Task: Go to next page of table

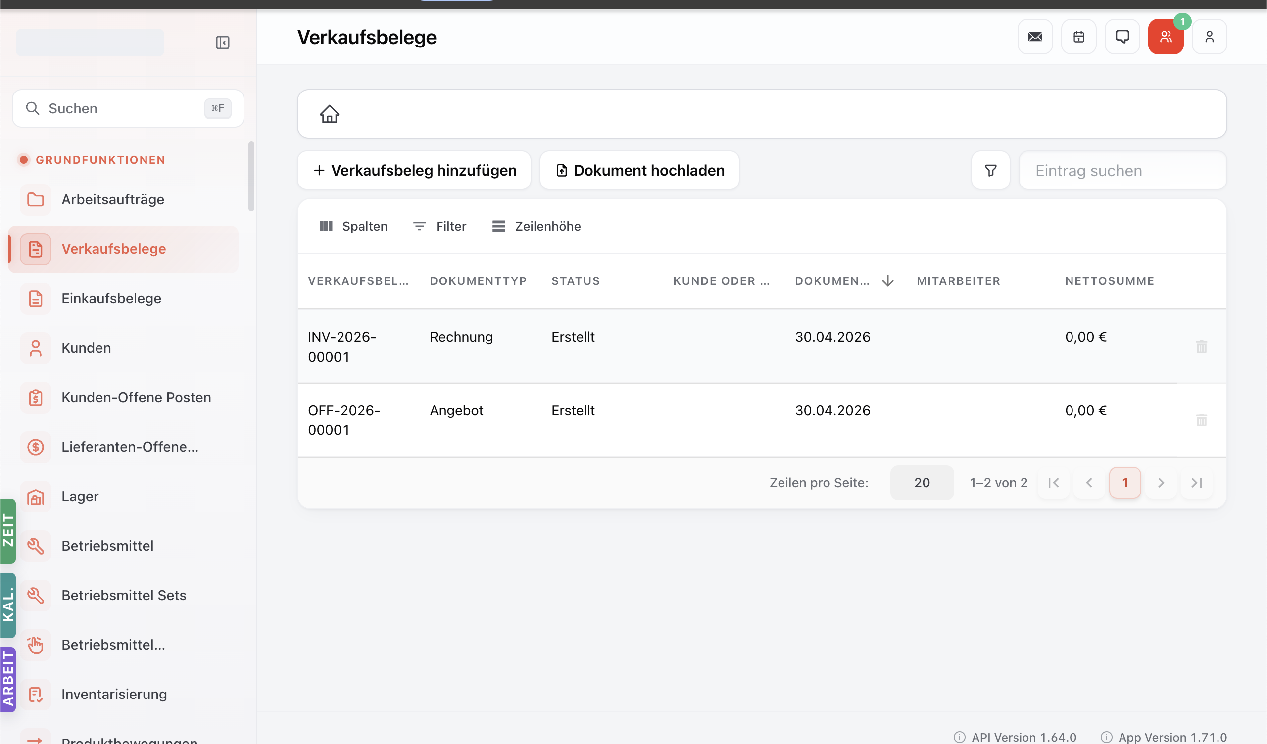Action: click(1161, 483)
